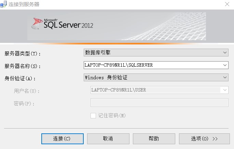Image resolution: width=234 pixels, height=149 pixels.
Task: Click the 服务器名称(S) label
Action: (23, 66)
